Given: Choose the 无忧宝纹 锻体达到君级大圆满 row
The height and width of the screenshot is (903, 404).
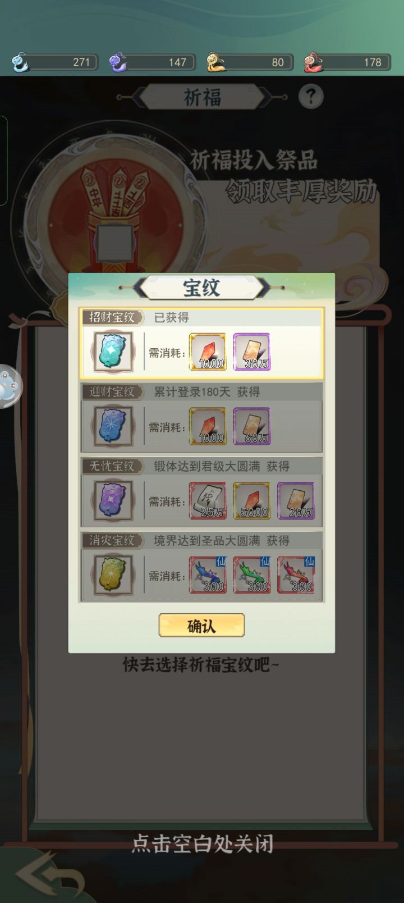Looking at the screenshot, I should coord(201,491).
